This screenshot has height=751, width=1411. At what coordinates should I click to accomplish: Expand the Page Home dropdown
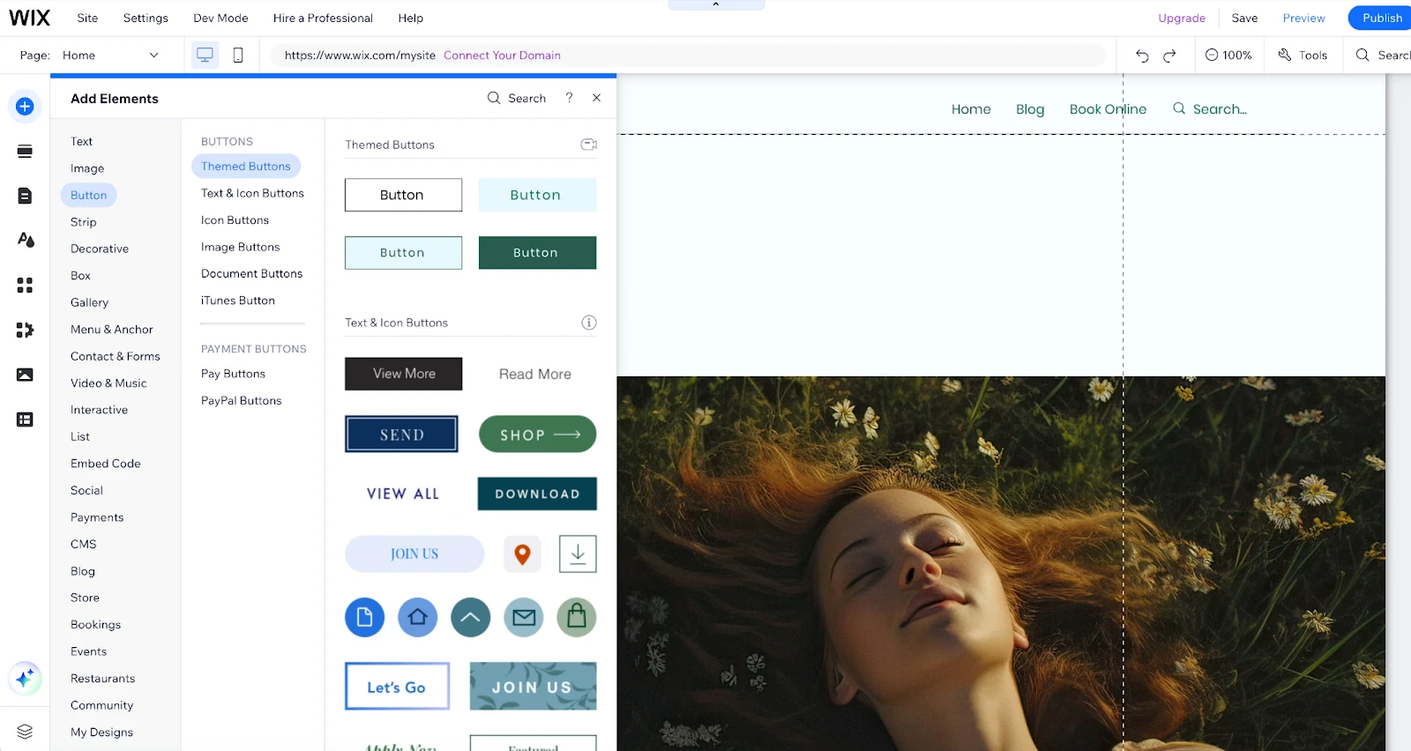(x=110, y=55)
